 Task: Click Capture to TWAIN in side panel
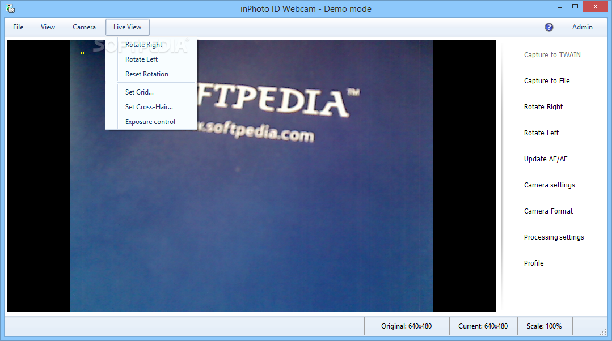tap(552, 55)
